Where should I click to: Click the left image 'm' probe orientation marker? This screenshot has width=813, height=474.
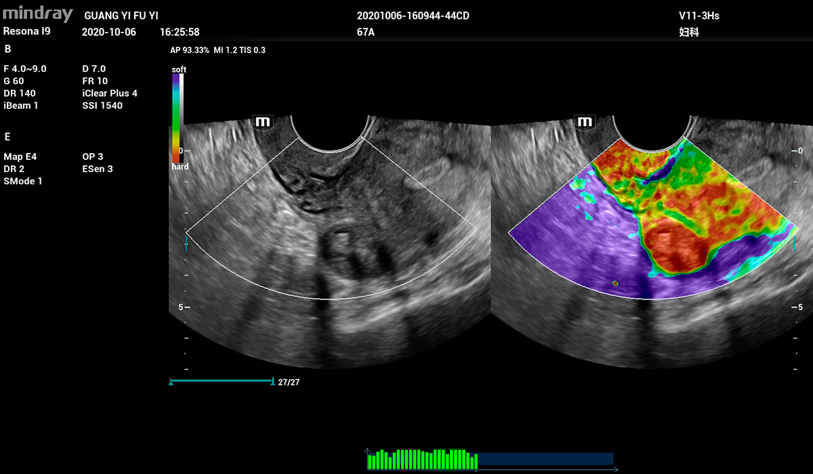[262, 122]
